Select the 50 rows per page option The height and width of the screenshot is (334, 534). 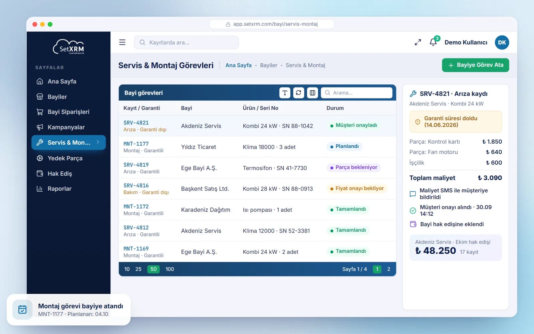(x=154, y=269)
